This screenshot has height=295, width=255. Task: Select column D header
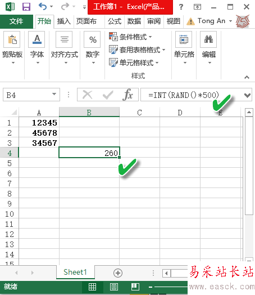tap(180, 113)
